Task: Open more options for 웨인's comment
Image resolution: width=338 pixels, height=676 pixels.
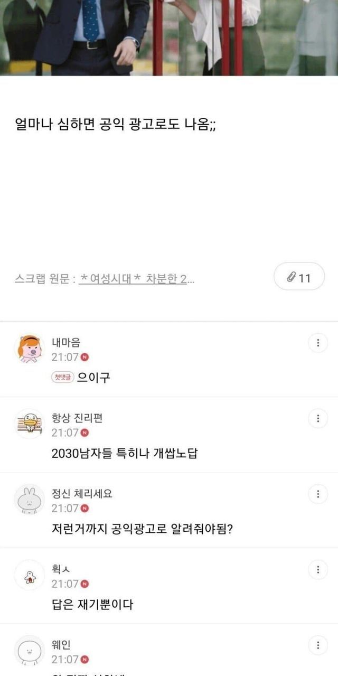Action: (x=318, y=645)
